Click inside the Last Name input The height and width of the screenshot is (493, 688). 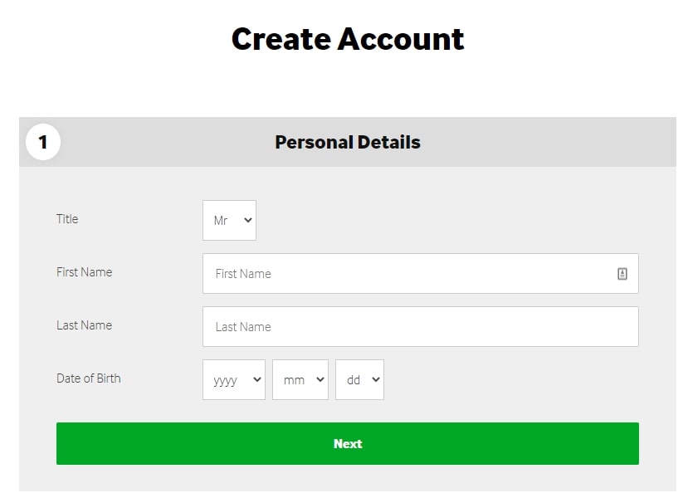pos(373,326)
